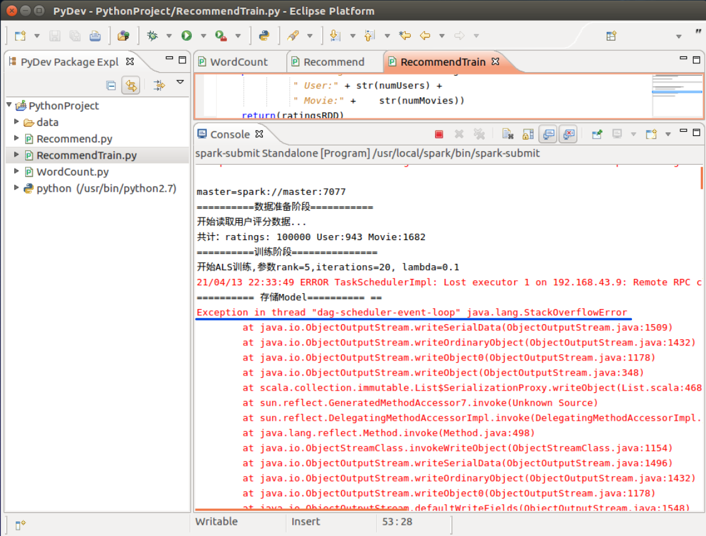Collapse the PythonProject tree node
Viewport: 706px width, 536px height.
tap(9, 105)
